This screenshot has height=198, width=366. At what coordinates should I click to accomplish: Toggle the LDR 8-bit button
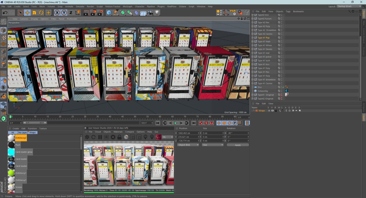[x=158, y=137]
